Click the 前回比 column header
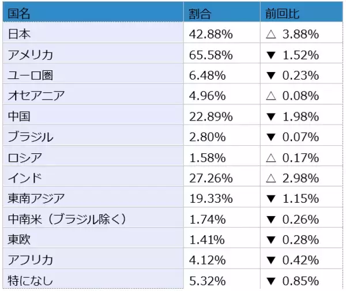 click(x=281, y=13)
